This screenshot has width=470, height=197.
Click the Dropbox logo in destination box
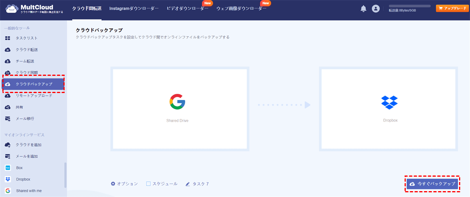coord(389,102)
